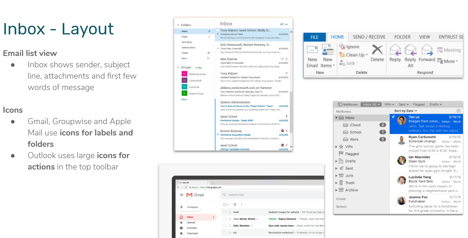Switch to the HOME ribbon tab

click(x=337, y=37)
